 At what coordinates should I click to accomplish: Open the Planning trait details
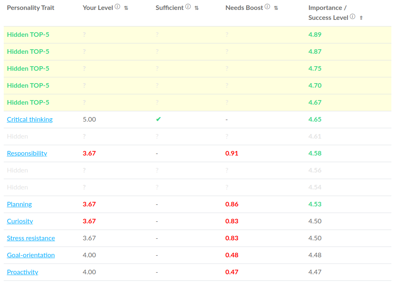pos(19,204)
